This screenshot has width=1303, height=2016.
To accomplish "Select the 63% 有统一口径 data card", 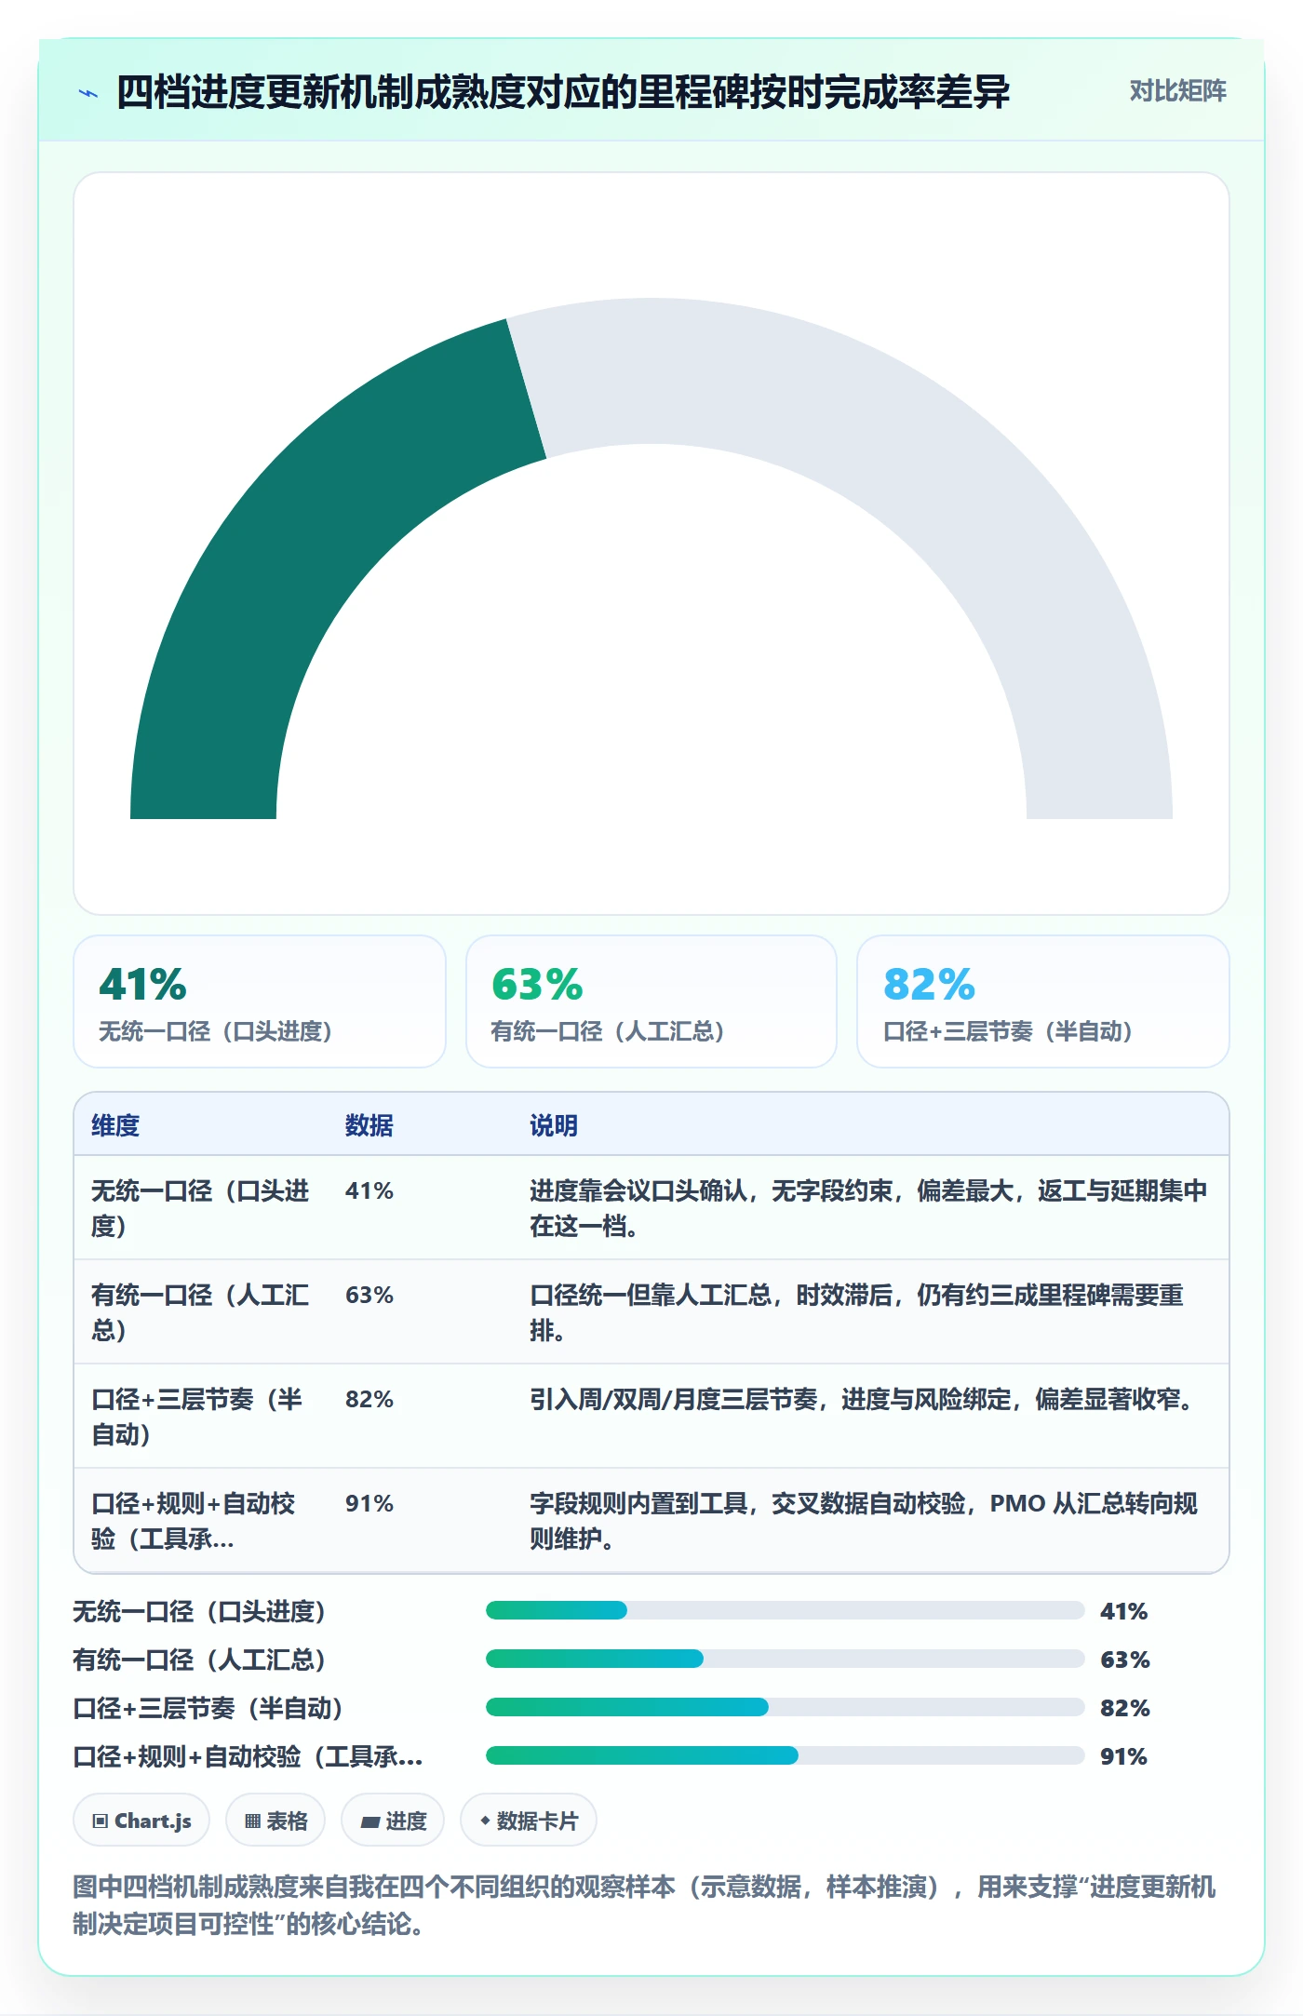I will click(x=651, y=1001).
